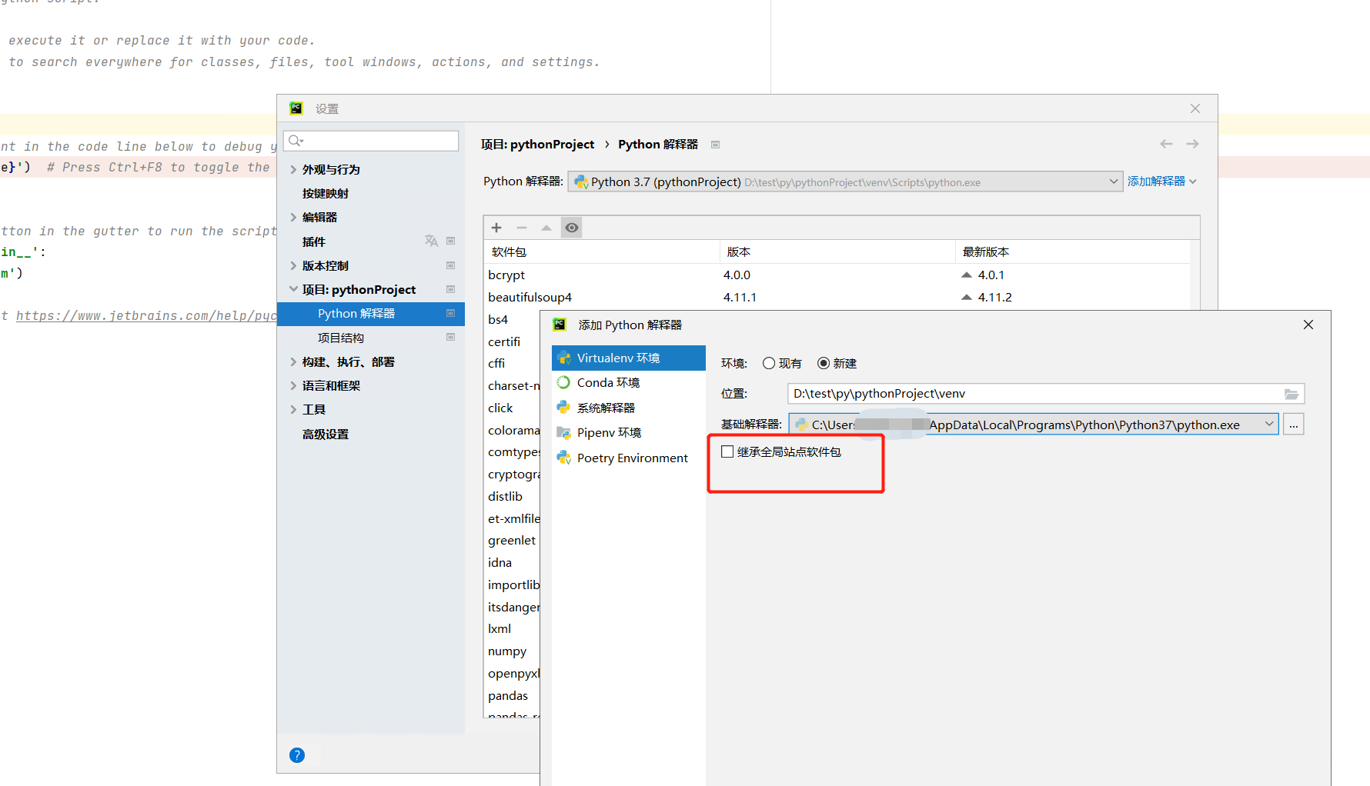Click the blue help question mark icon
The image size is (1370, 786).
pos(297,755)
